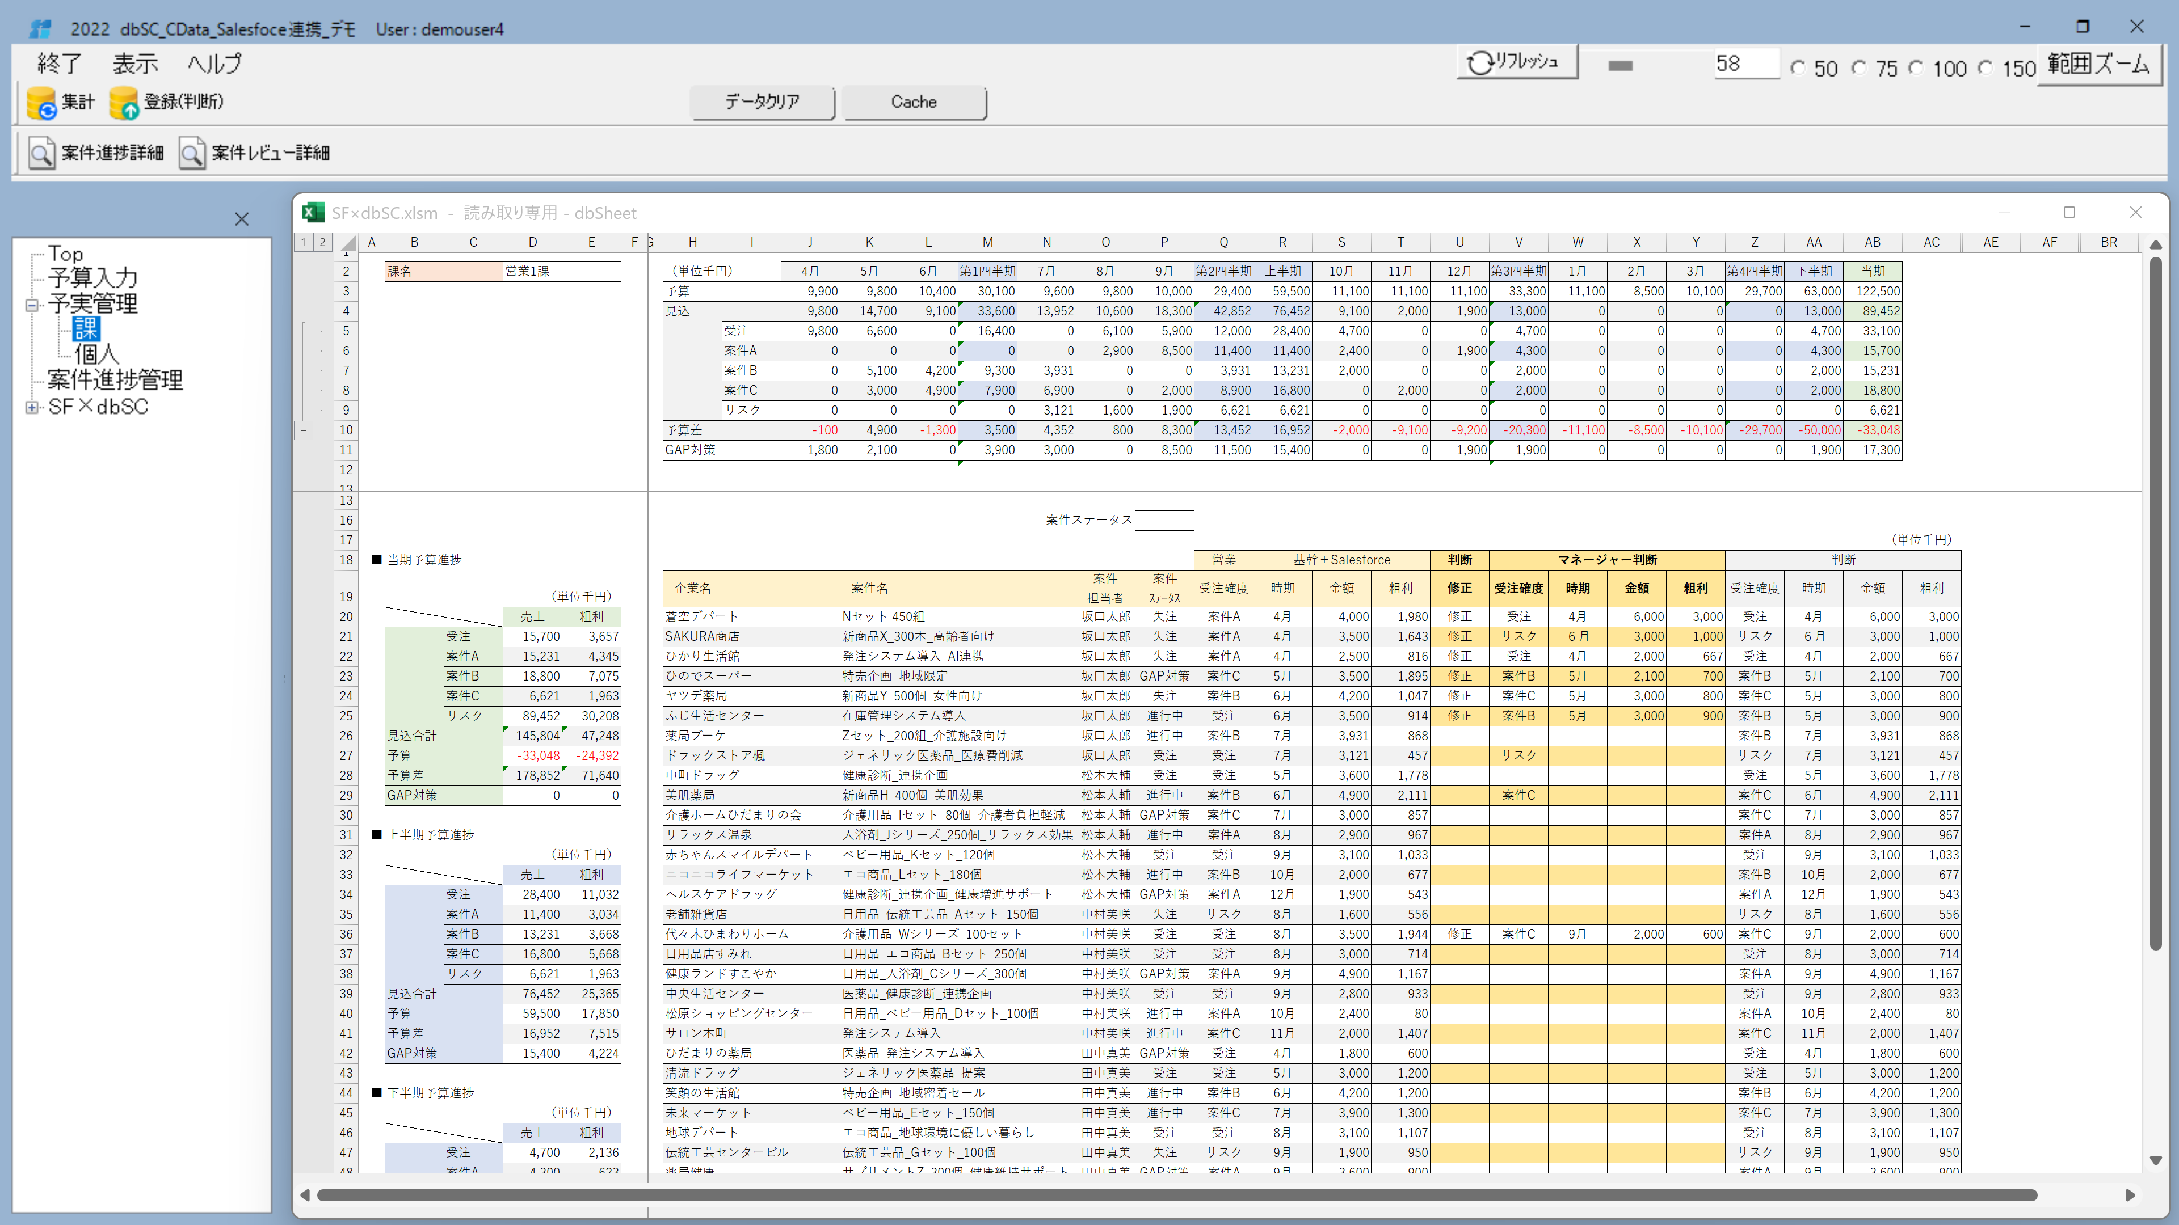This screenshot has width=2179, height=1225.
Task: Open the ヘルプ menu
Action: (x=214, y=64)
